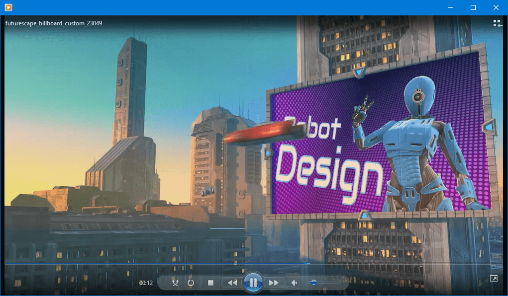Pause the playing video

coord(253,283)
